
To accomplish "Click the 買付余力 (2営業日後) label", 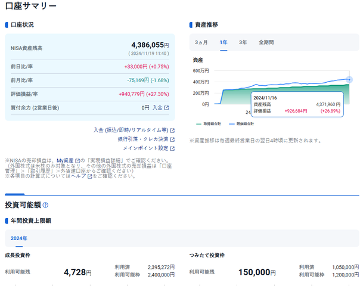I will click(x=35, y=108).
